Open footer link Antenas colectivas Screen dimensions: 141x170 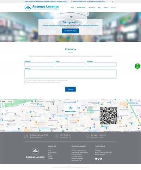click(77, 155)
